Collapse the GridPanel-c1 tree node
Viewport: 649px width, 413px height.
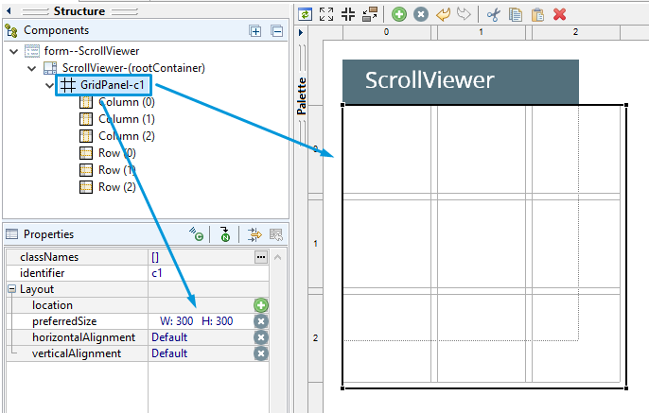(x=49, y=85)
